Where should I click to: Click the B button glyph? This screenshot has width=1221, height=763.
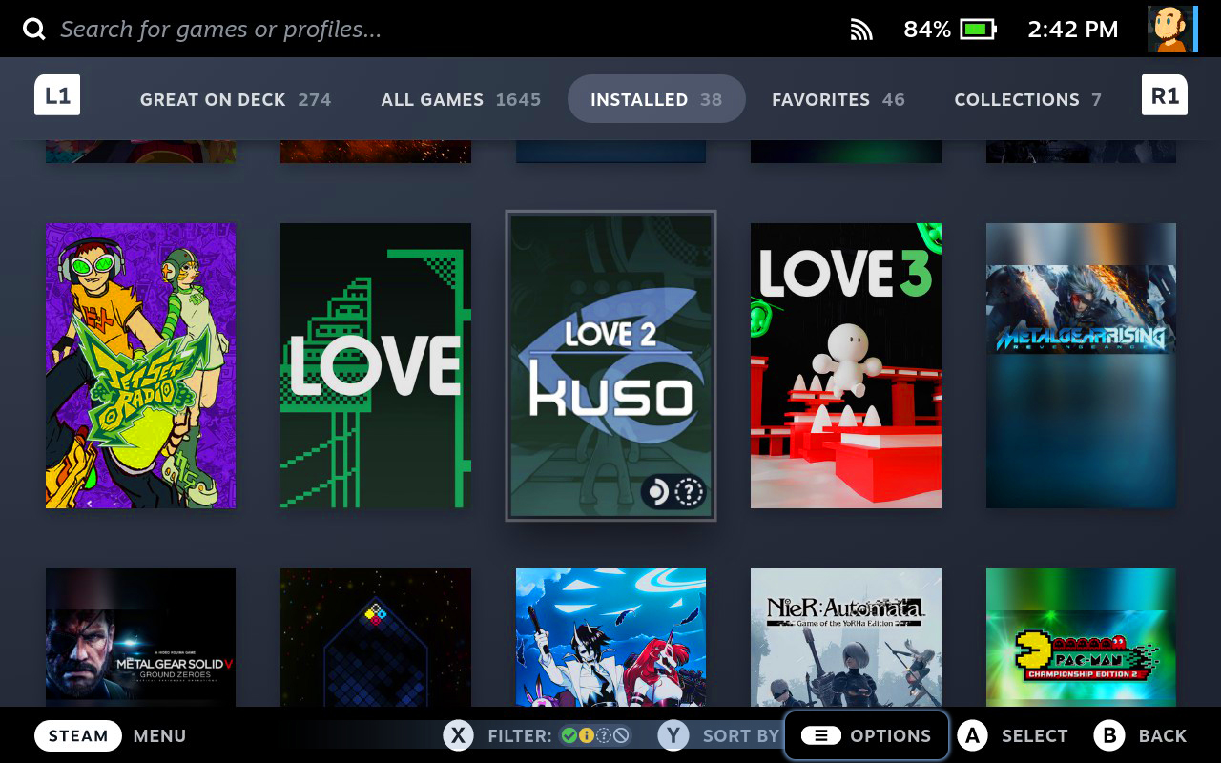(1109, 735)
